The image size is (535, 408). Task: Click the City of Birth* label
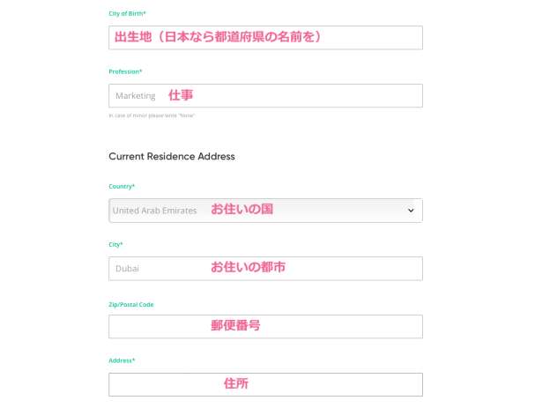pos(127,13)
